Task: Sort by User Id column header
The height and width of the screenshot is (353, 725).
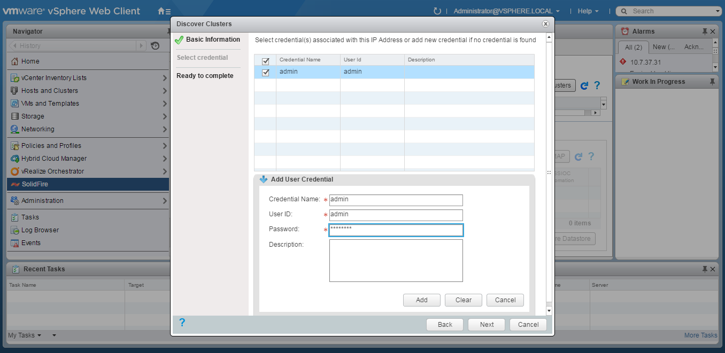Action: pos(372,60)
